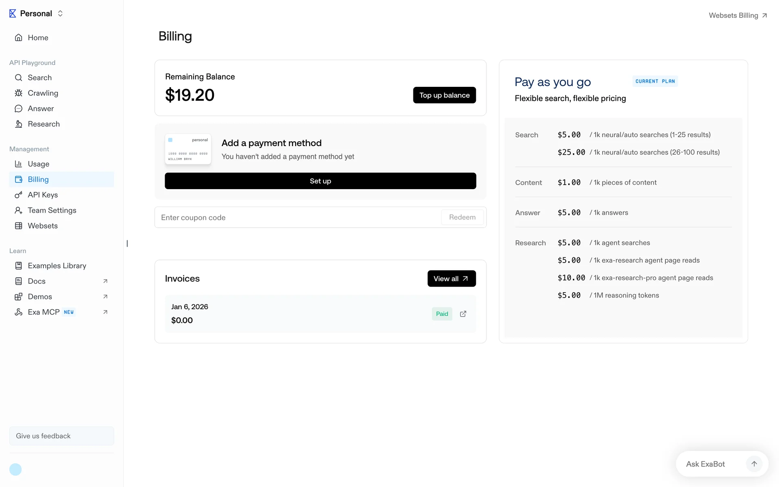Open Team Settings in sidebar
This screenshot has width=779, height=487.
pos(52,210)
